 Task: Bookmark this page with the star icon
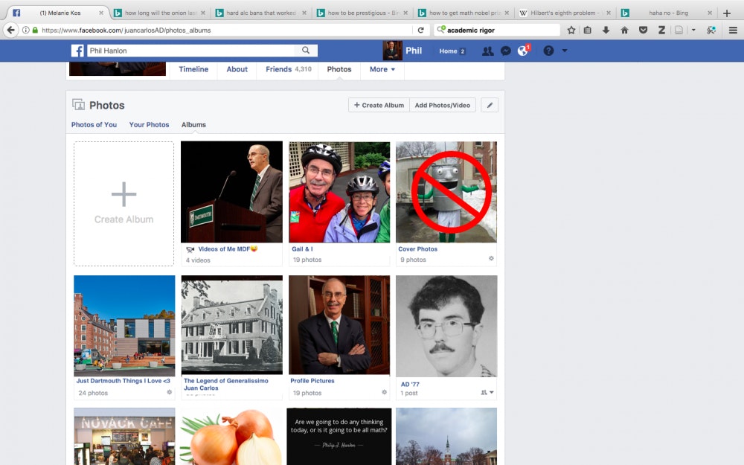pos(571,30)
